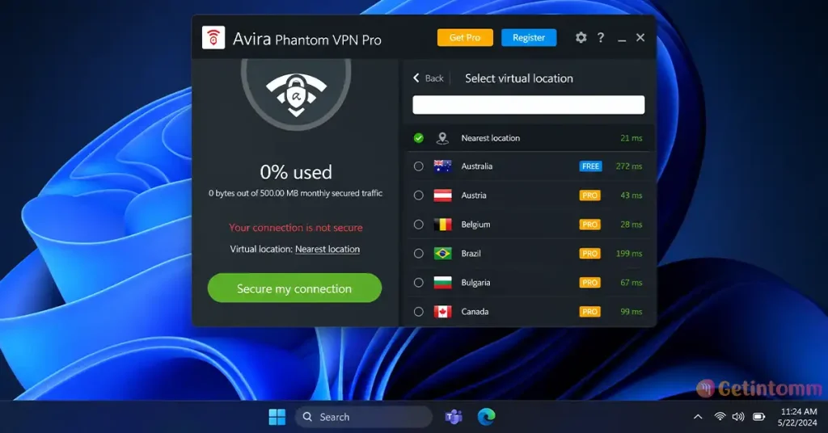Close the Avira Phantom VPN window
This screenshot has height=433, width=828.
click(x=640, y=37)
